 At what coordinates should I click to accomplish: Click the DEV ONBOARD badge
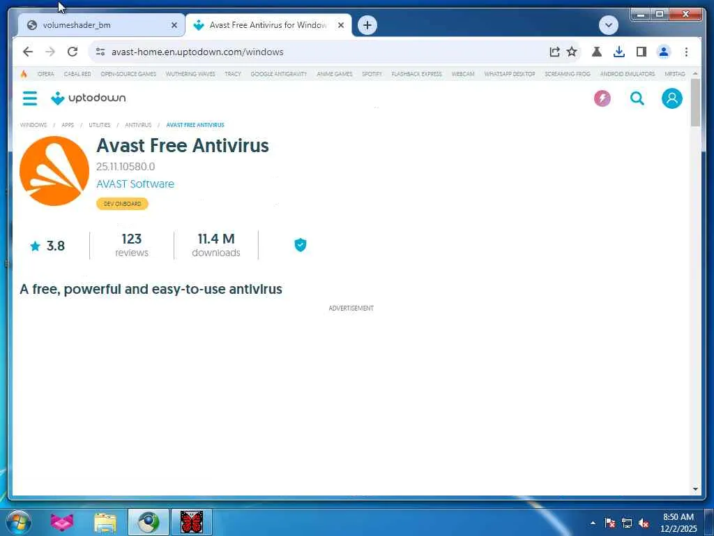123,204
